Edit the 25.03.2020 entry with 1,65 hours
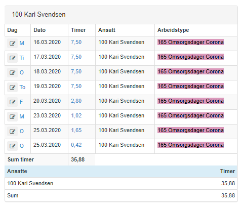The image size is (241, 207). (x=12, y=131)
